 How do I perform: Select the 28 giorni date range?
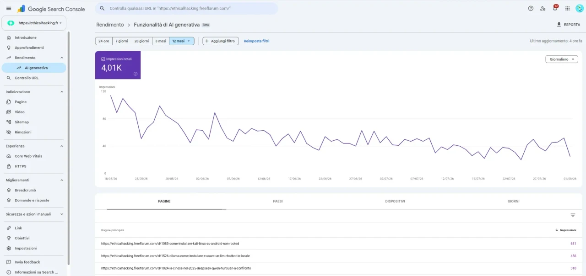[x=141, y=41]
